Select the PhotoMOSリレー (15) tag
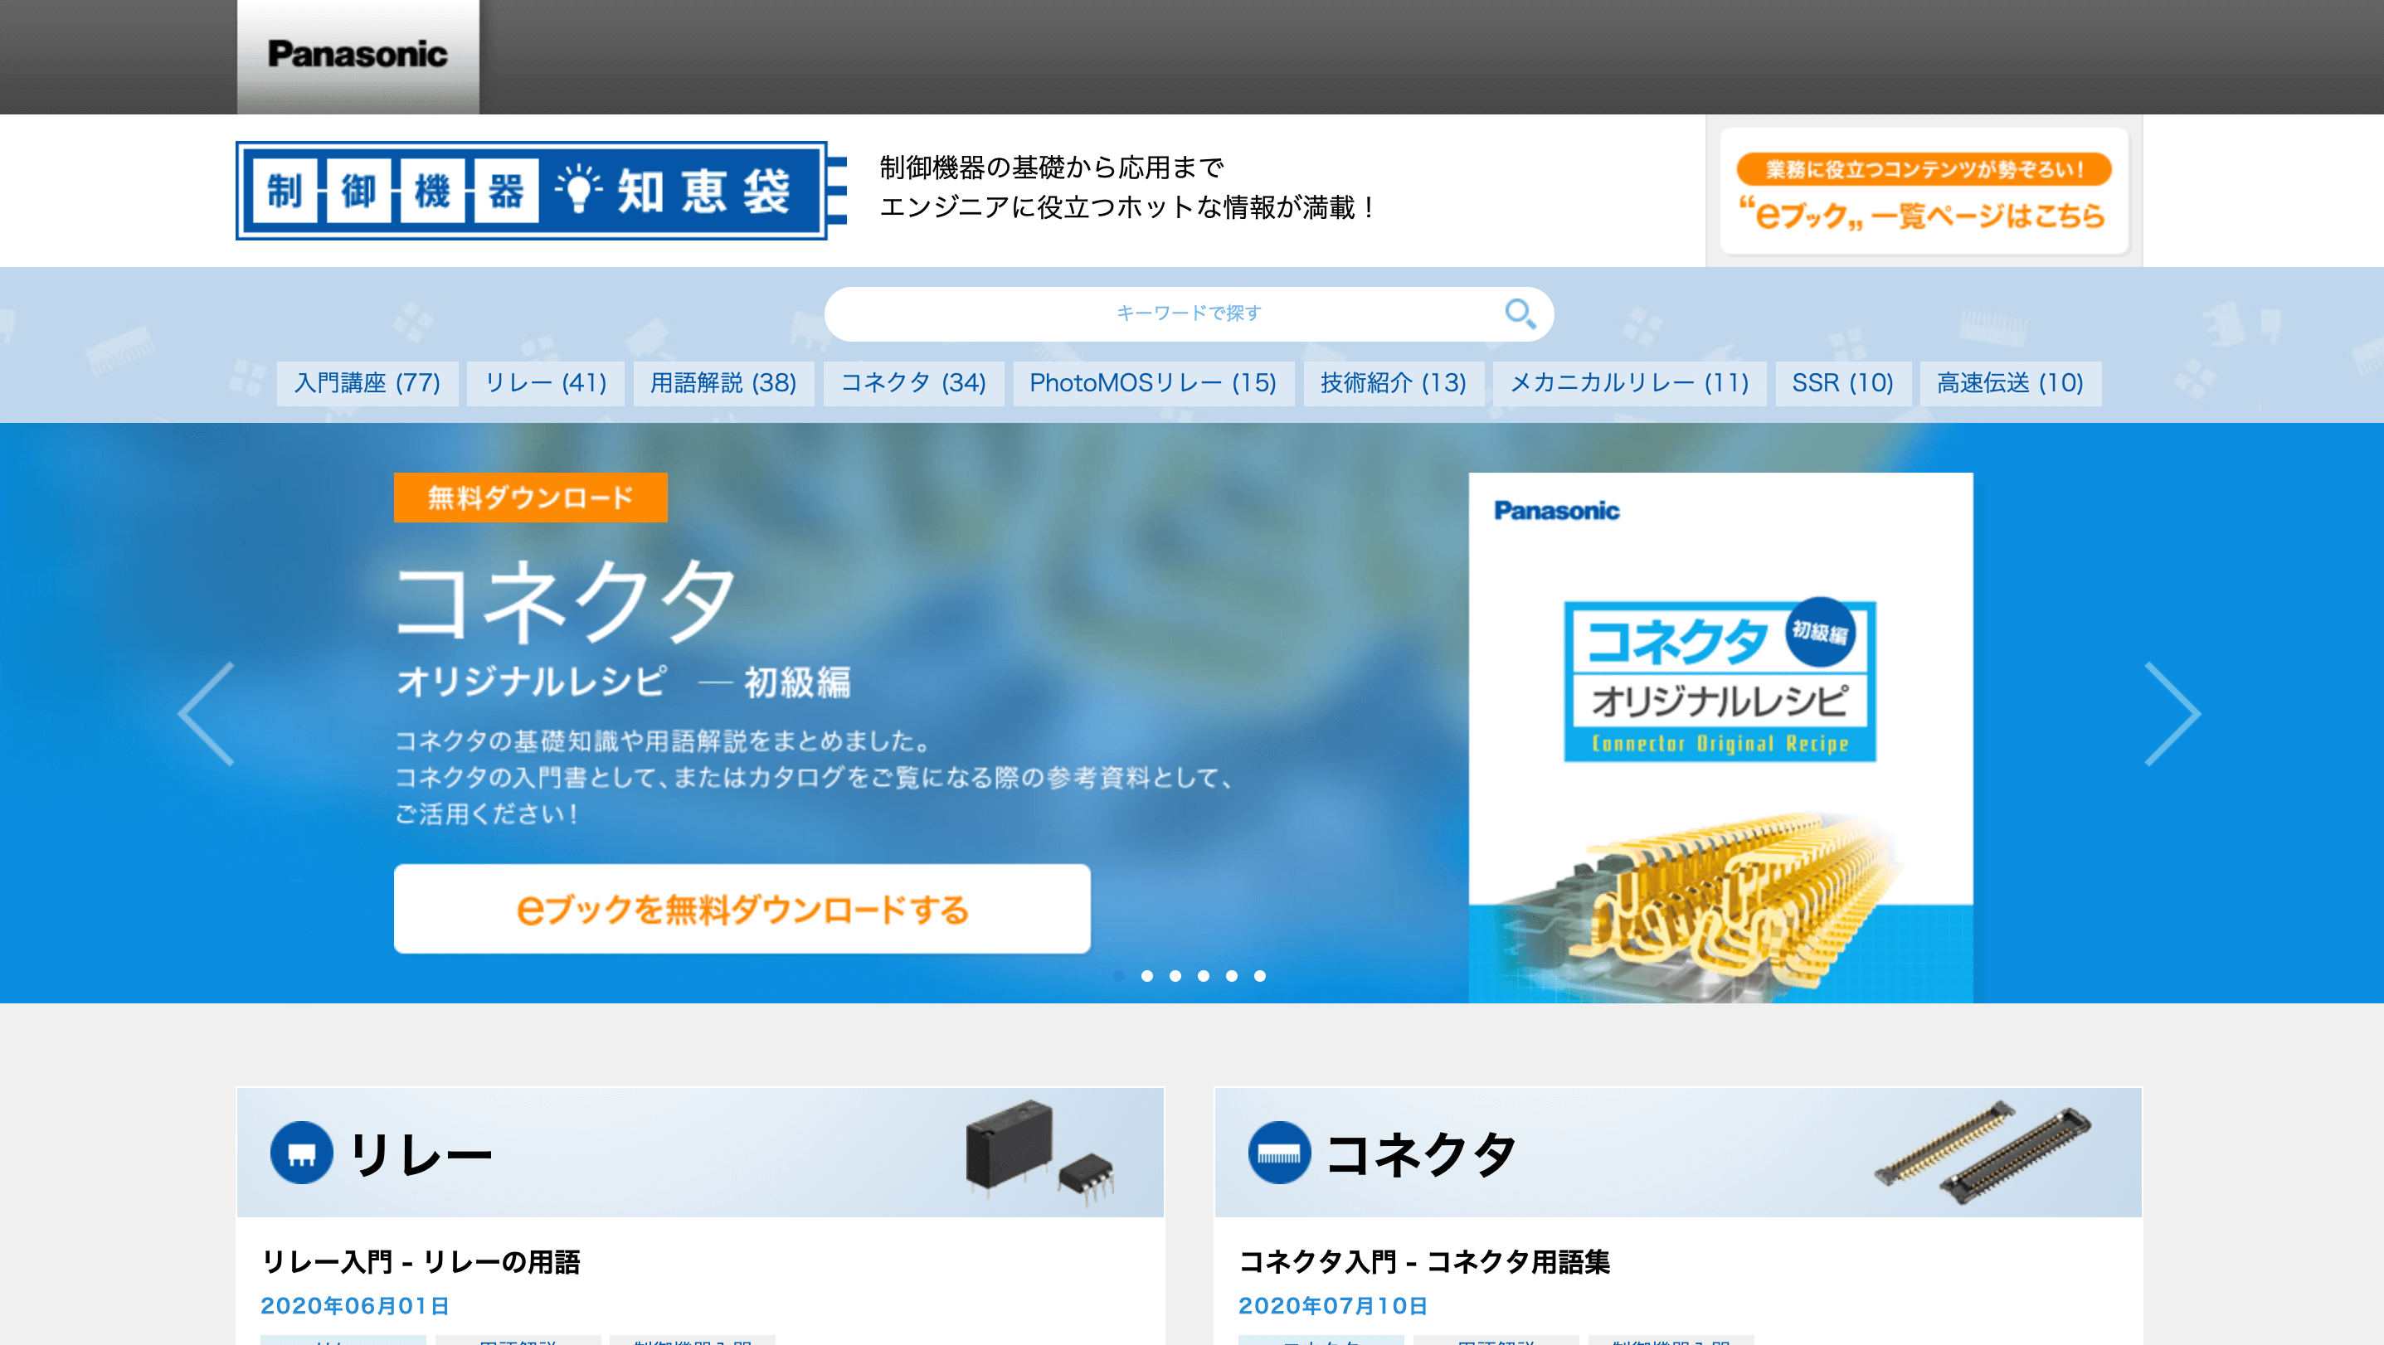2384x1345 pixels. [x=1153, y=383]
